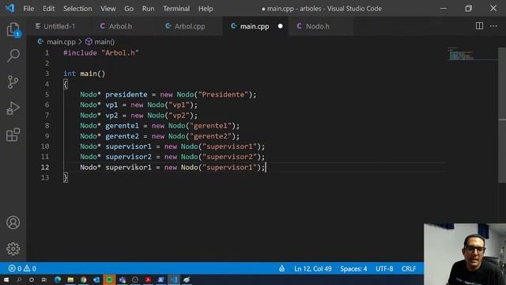Open the Manage gear icon

(x=13, y=249)
